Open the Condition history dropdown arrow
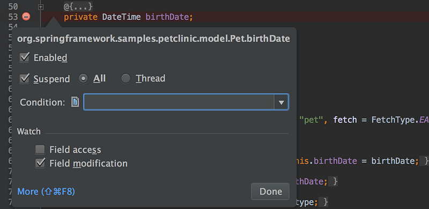 (x=281, y=102)
